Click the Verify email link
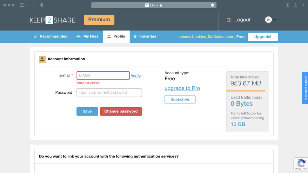308x173 pixels. click(x=136, y=76)
